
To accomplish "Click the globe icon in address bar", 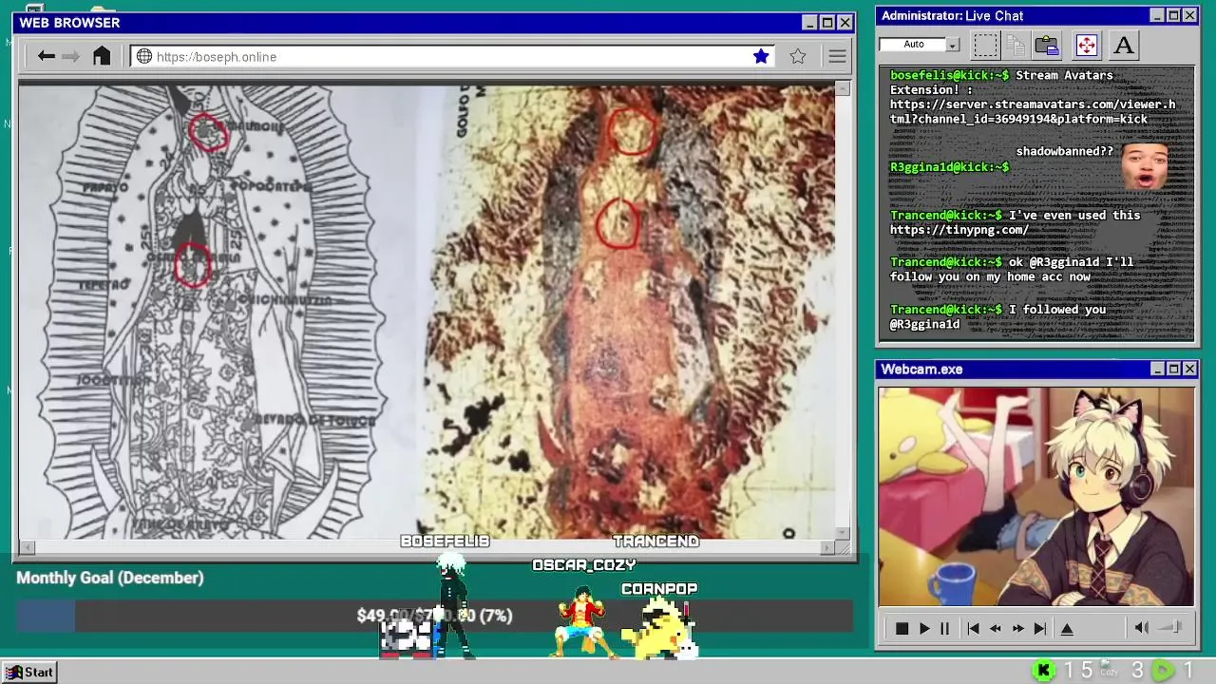I will [144, 56].
